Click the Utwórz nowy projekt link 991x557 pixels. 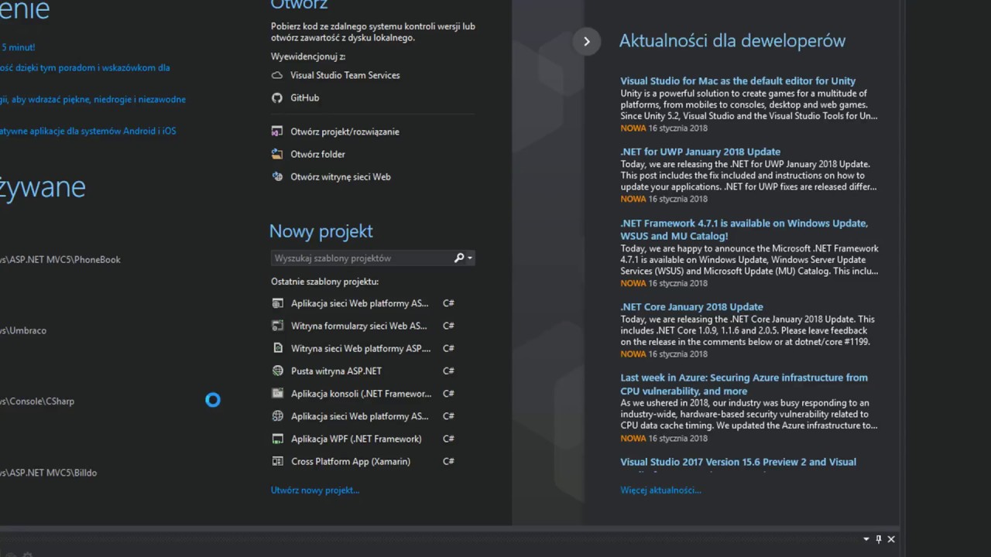point(315,490)
